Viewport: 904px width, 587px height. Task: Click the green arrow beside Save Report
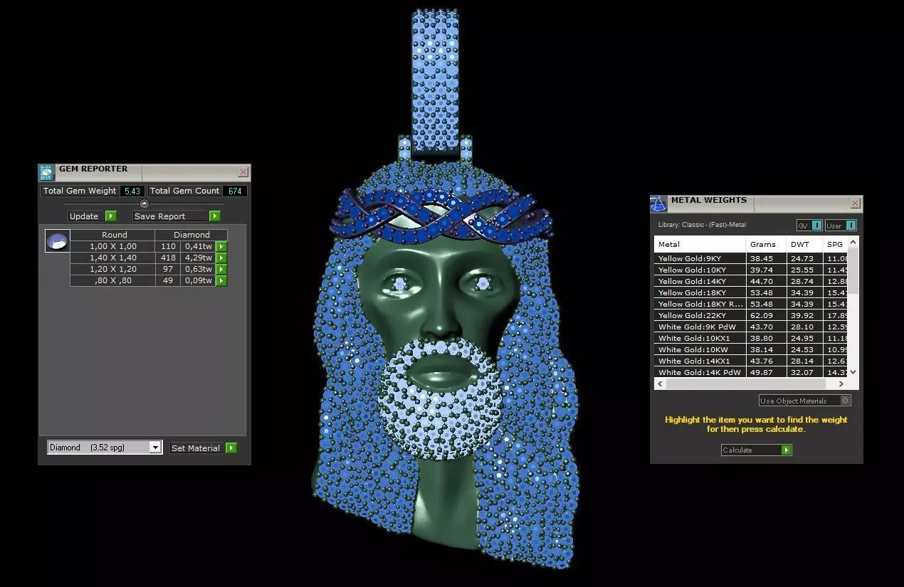(215, 216)
